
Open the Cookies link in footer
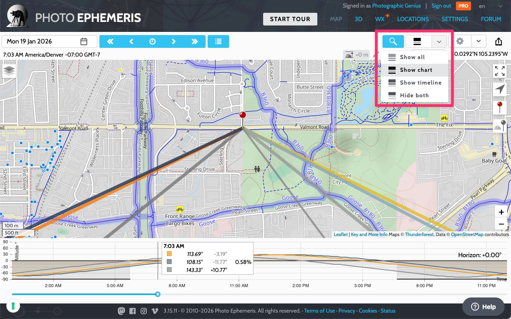(x=368, y=311)
